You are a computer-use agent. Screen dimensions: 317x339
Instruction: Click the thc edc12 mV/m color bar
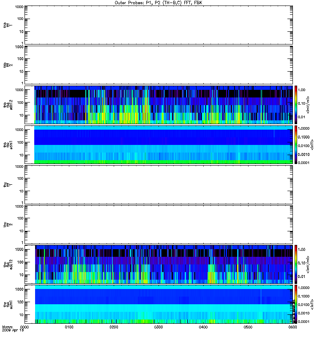tap(296, 264)
